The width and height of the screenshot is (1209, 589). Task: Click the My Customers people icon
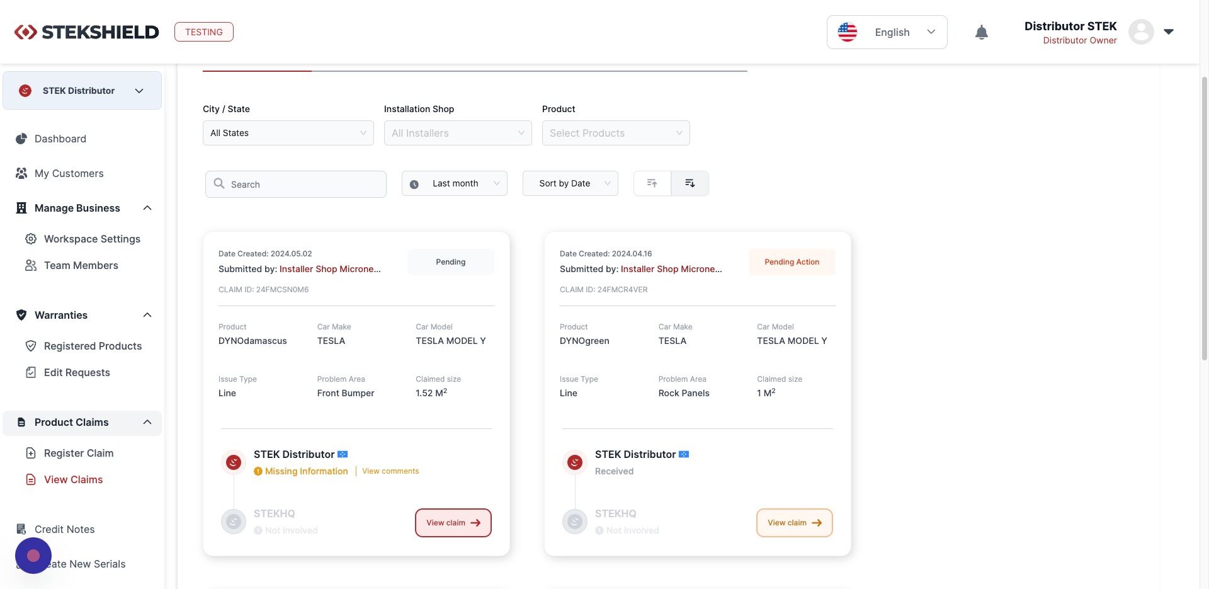tap(21, 173)
